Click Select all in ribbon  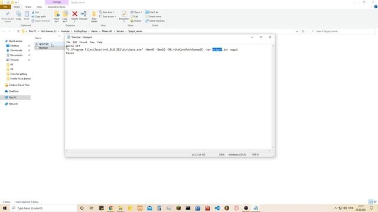click(x=152, y=12)
